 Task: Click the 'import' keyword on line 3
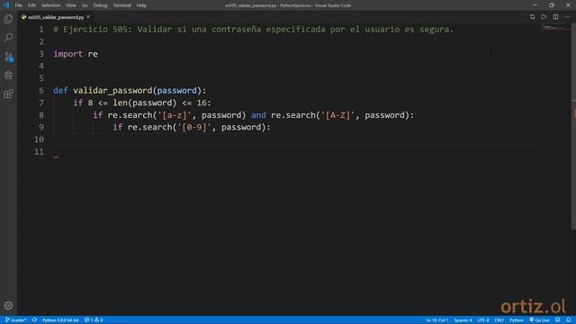tap(68, 54)
